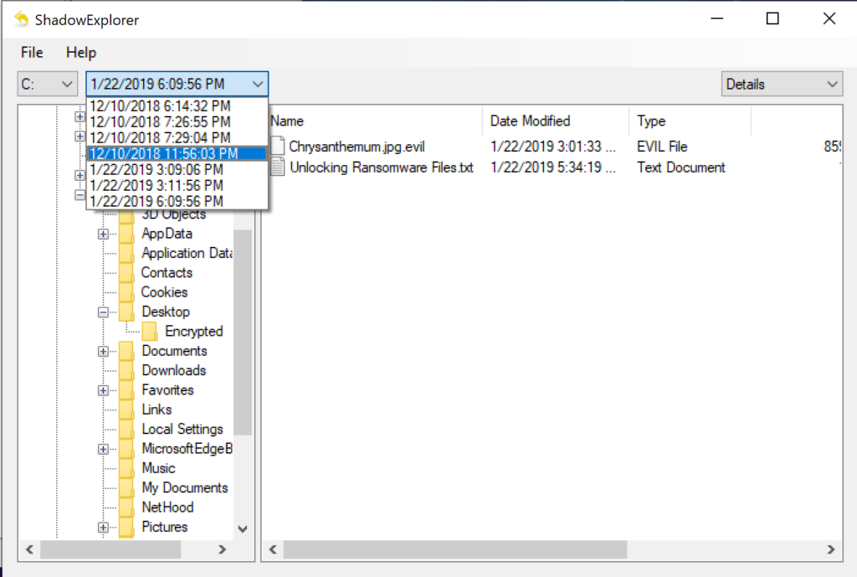Click the Downloads folder icon
The height and width of the screenshot is (577, 857).
point(126,371)
